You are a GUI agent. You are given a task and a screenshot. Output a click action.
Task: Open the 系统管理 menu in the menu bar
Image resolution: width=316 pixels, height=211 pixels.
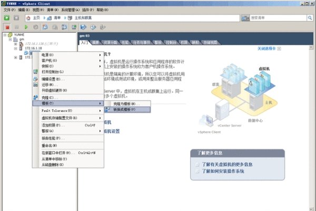pos(72,10)
